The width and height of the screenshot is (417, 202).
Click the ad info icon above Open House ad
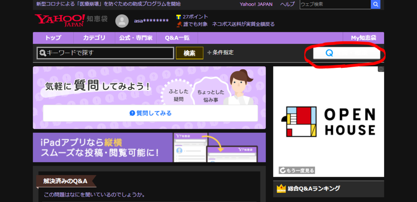coord(381,69)
